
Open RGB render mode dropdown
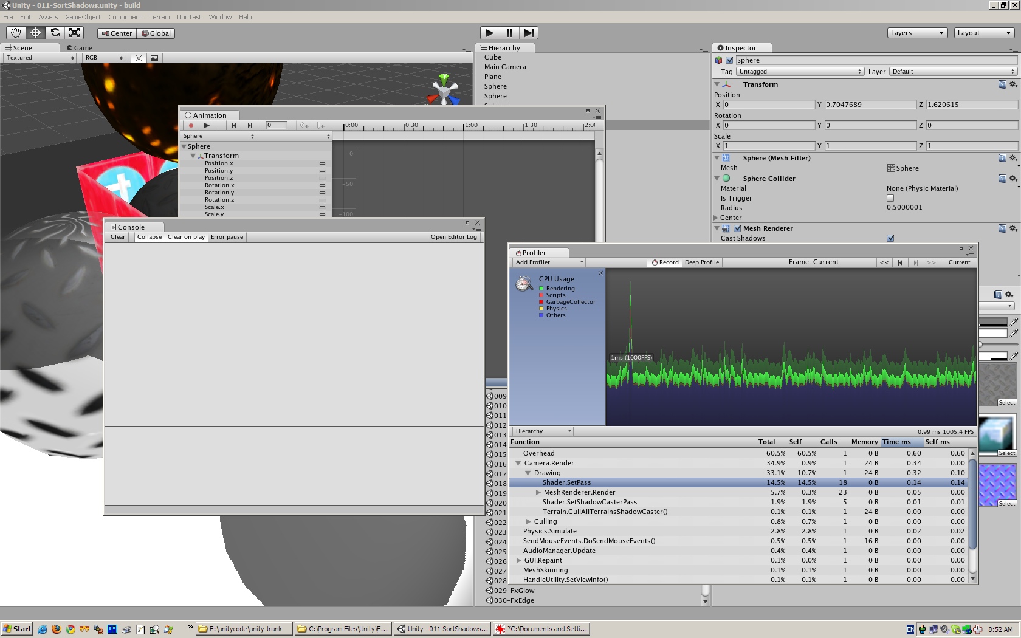[103, 58]
